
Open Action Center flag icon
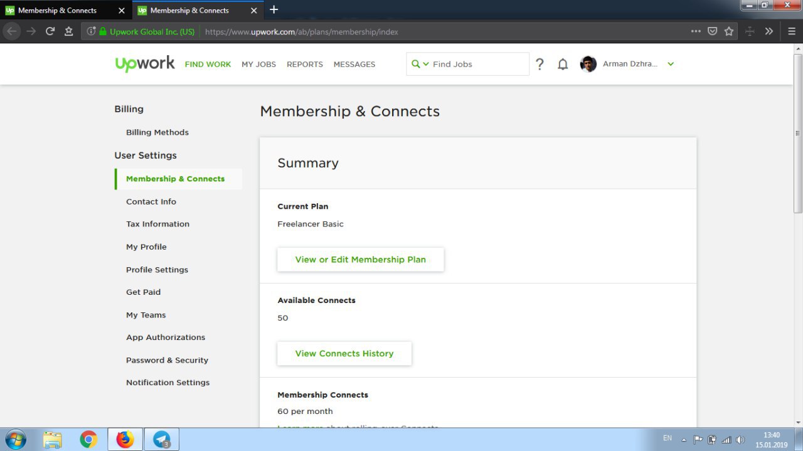pyautogui.click(x=698, y=440)
